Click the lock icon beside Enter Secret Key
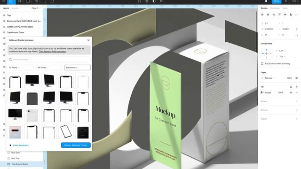 pyautogui.click(x=10, y=145)
